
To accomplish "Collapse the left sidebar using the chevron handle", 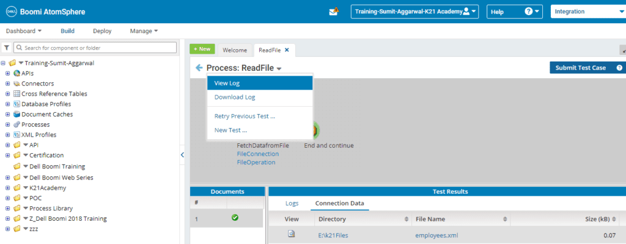I will [x=182, y=155].
